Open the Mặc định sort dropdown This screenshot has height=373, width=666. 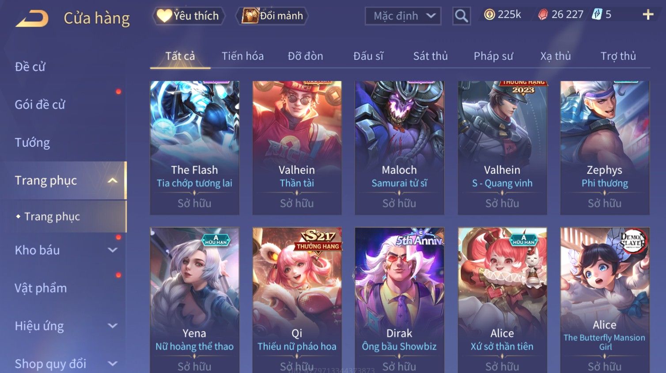click(x=403, y=16)
